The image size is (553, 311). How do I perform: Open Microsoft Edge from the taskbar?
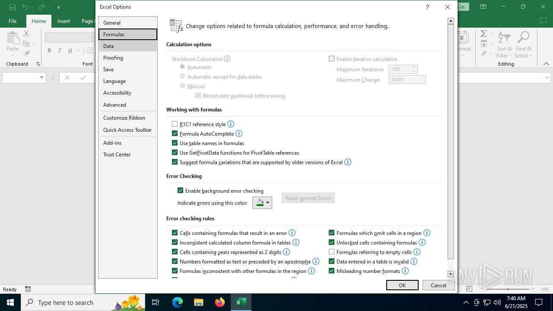[x=178, y=302]
